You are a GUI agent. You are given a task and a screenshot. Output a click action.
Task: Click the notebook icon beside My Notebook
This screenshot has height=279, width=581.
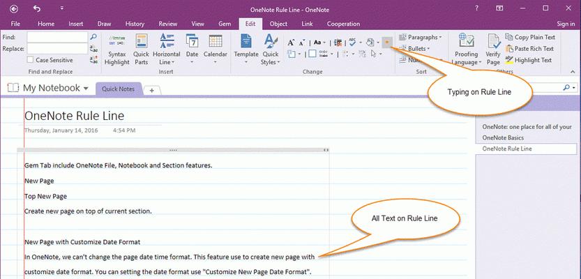13,88
